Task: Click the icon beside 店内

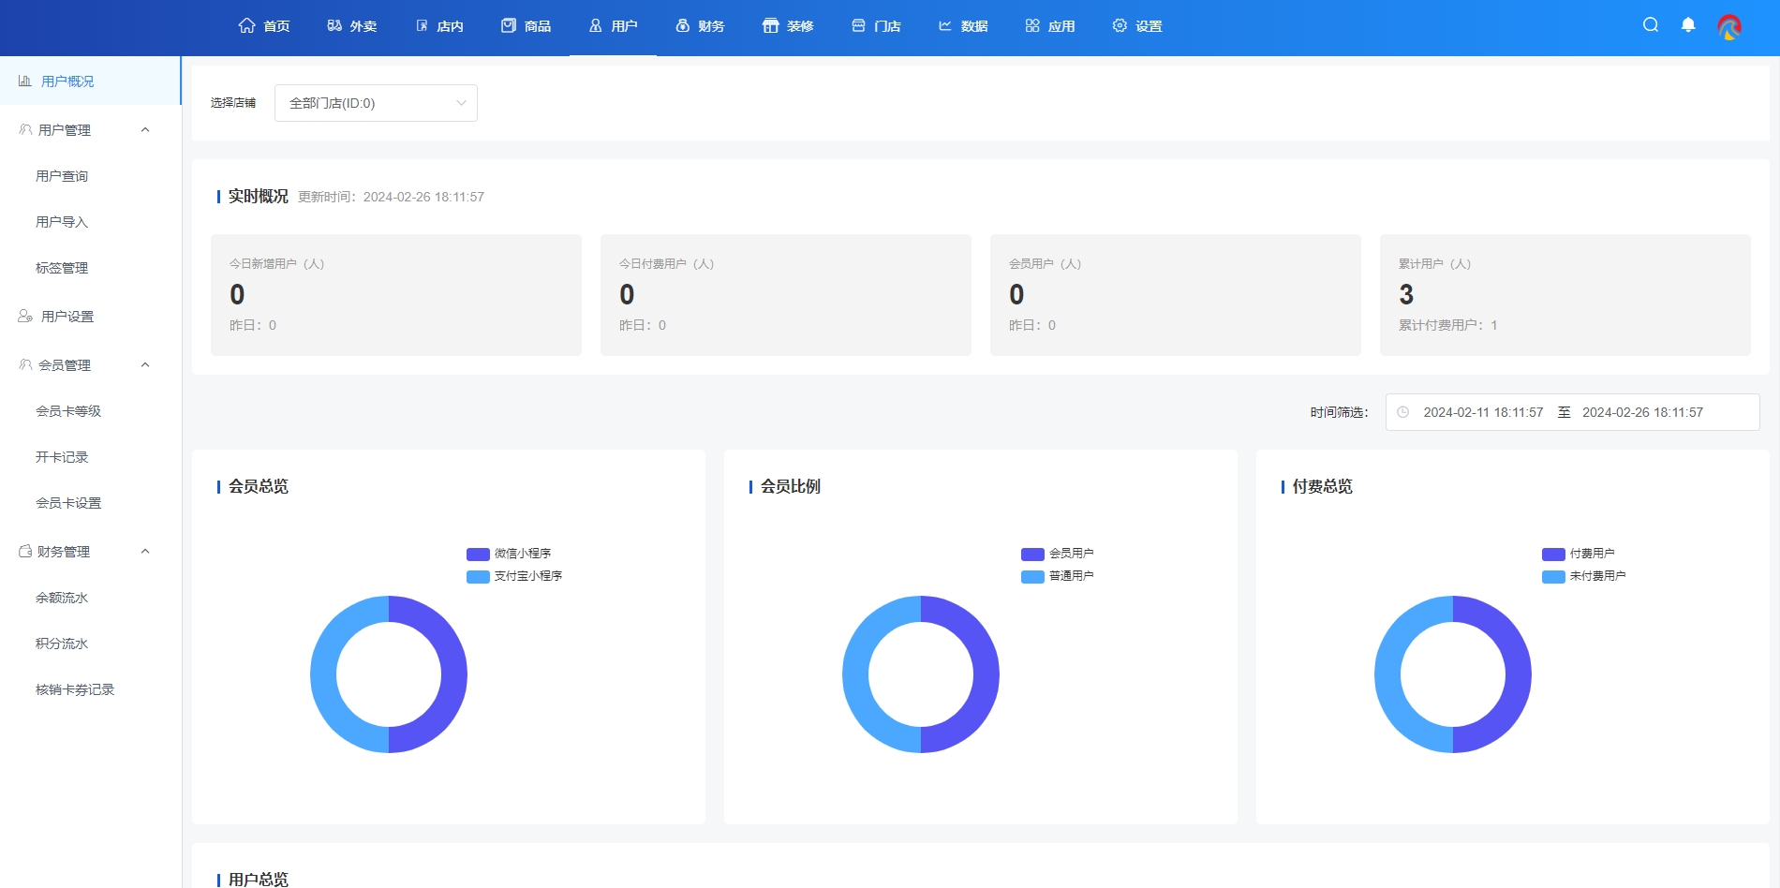Action: pos(422,25)
